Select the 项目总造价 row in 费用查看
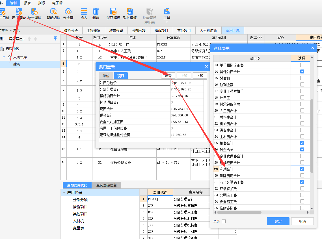Viewport: 322px width, 239px height. pyautogui.click(x=152, y=83)
